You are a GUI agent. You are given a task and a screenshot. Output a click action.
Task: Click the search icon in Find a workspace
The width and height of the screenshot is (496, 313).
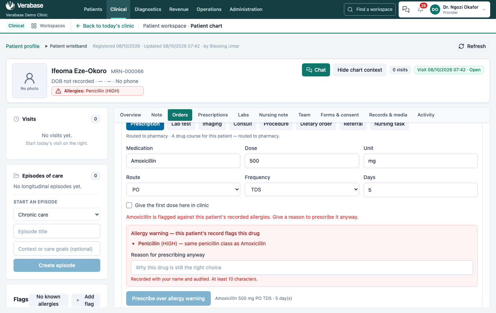pos(350,9)
